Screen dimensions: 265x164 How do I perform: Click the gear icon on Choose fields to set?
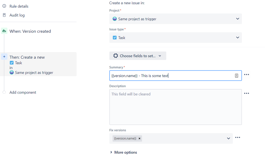point(116,56)
